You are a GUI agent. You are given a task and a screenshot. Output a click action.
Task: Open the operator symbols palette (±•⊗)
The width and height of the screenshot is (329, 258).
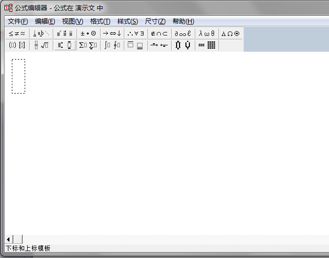[x=88, y=33]
